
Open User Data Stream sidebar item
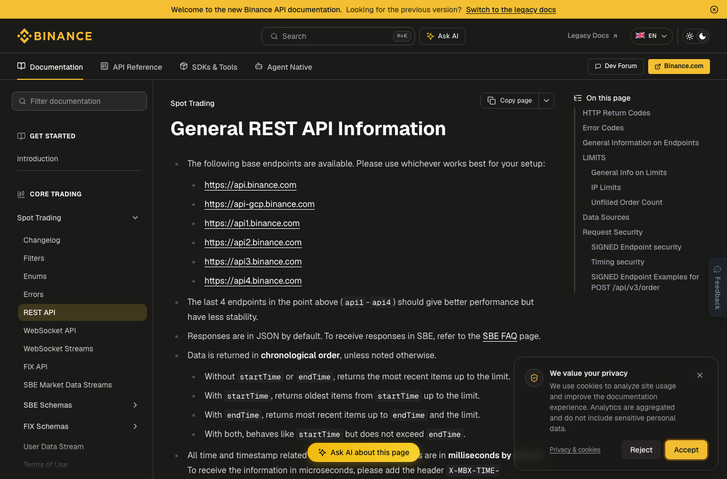pos(54,447)
